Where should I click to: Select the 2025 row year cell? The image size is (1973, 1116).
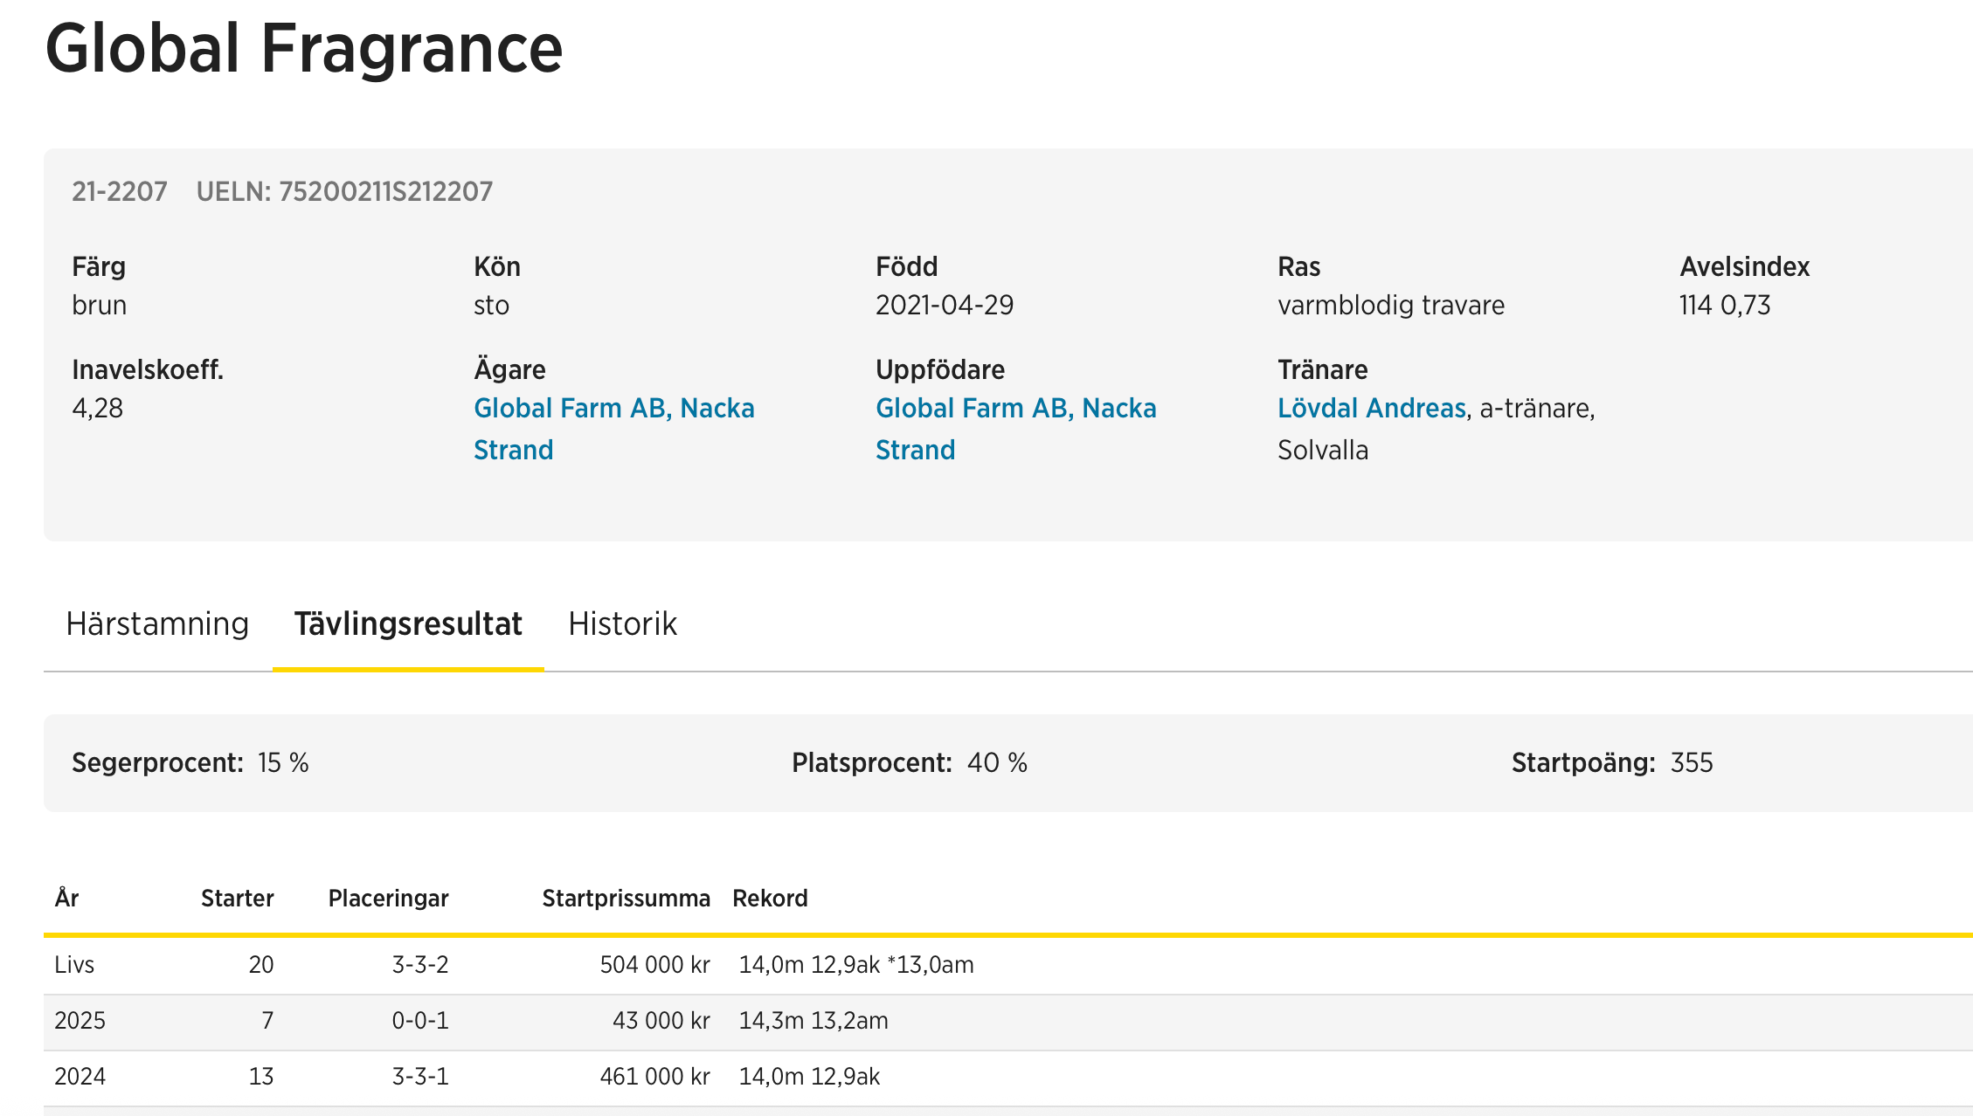[x=80, y=1021]
